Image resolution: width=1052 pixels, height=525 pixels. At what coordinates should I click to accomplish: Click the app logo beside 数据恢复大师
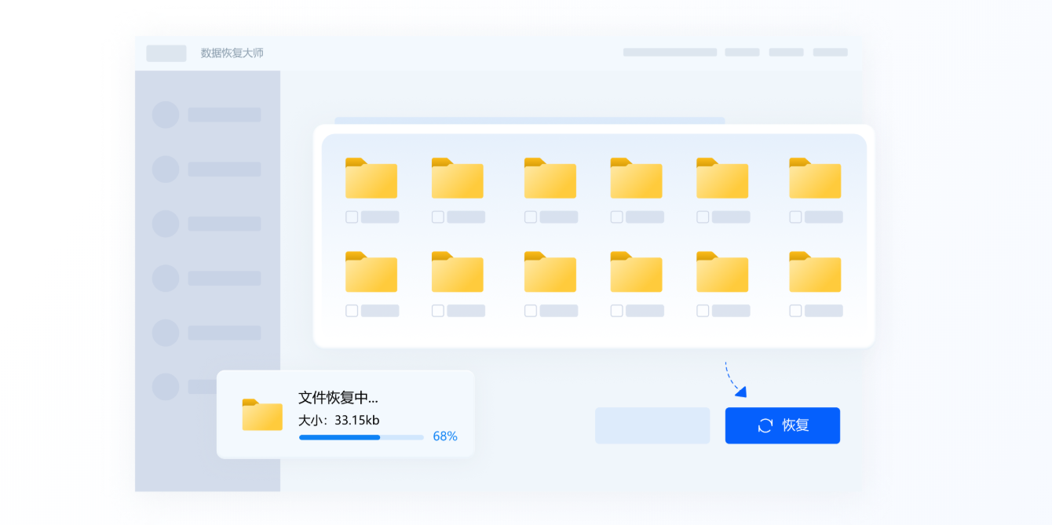[166, 53]
